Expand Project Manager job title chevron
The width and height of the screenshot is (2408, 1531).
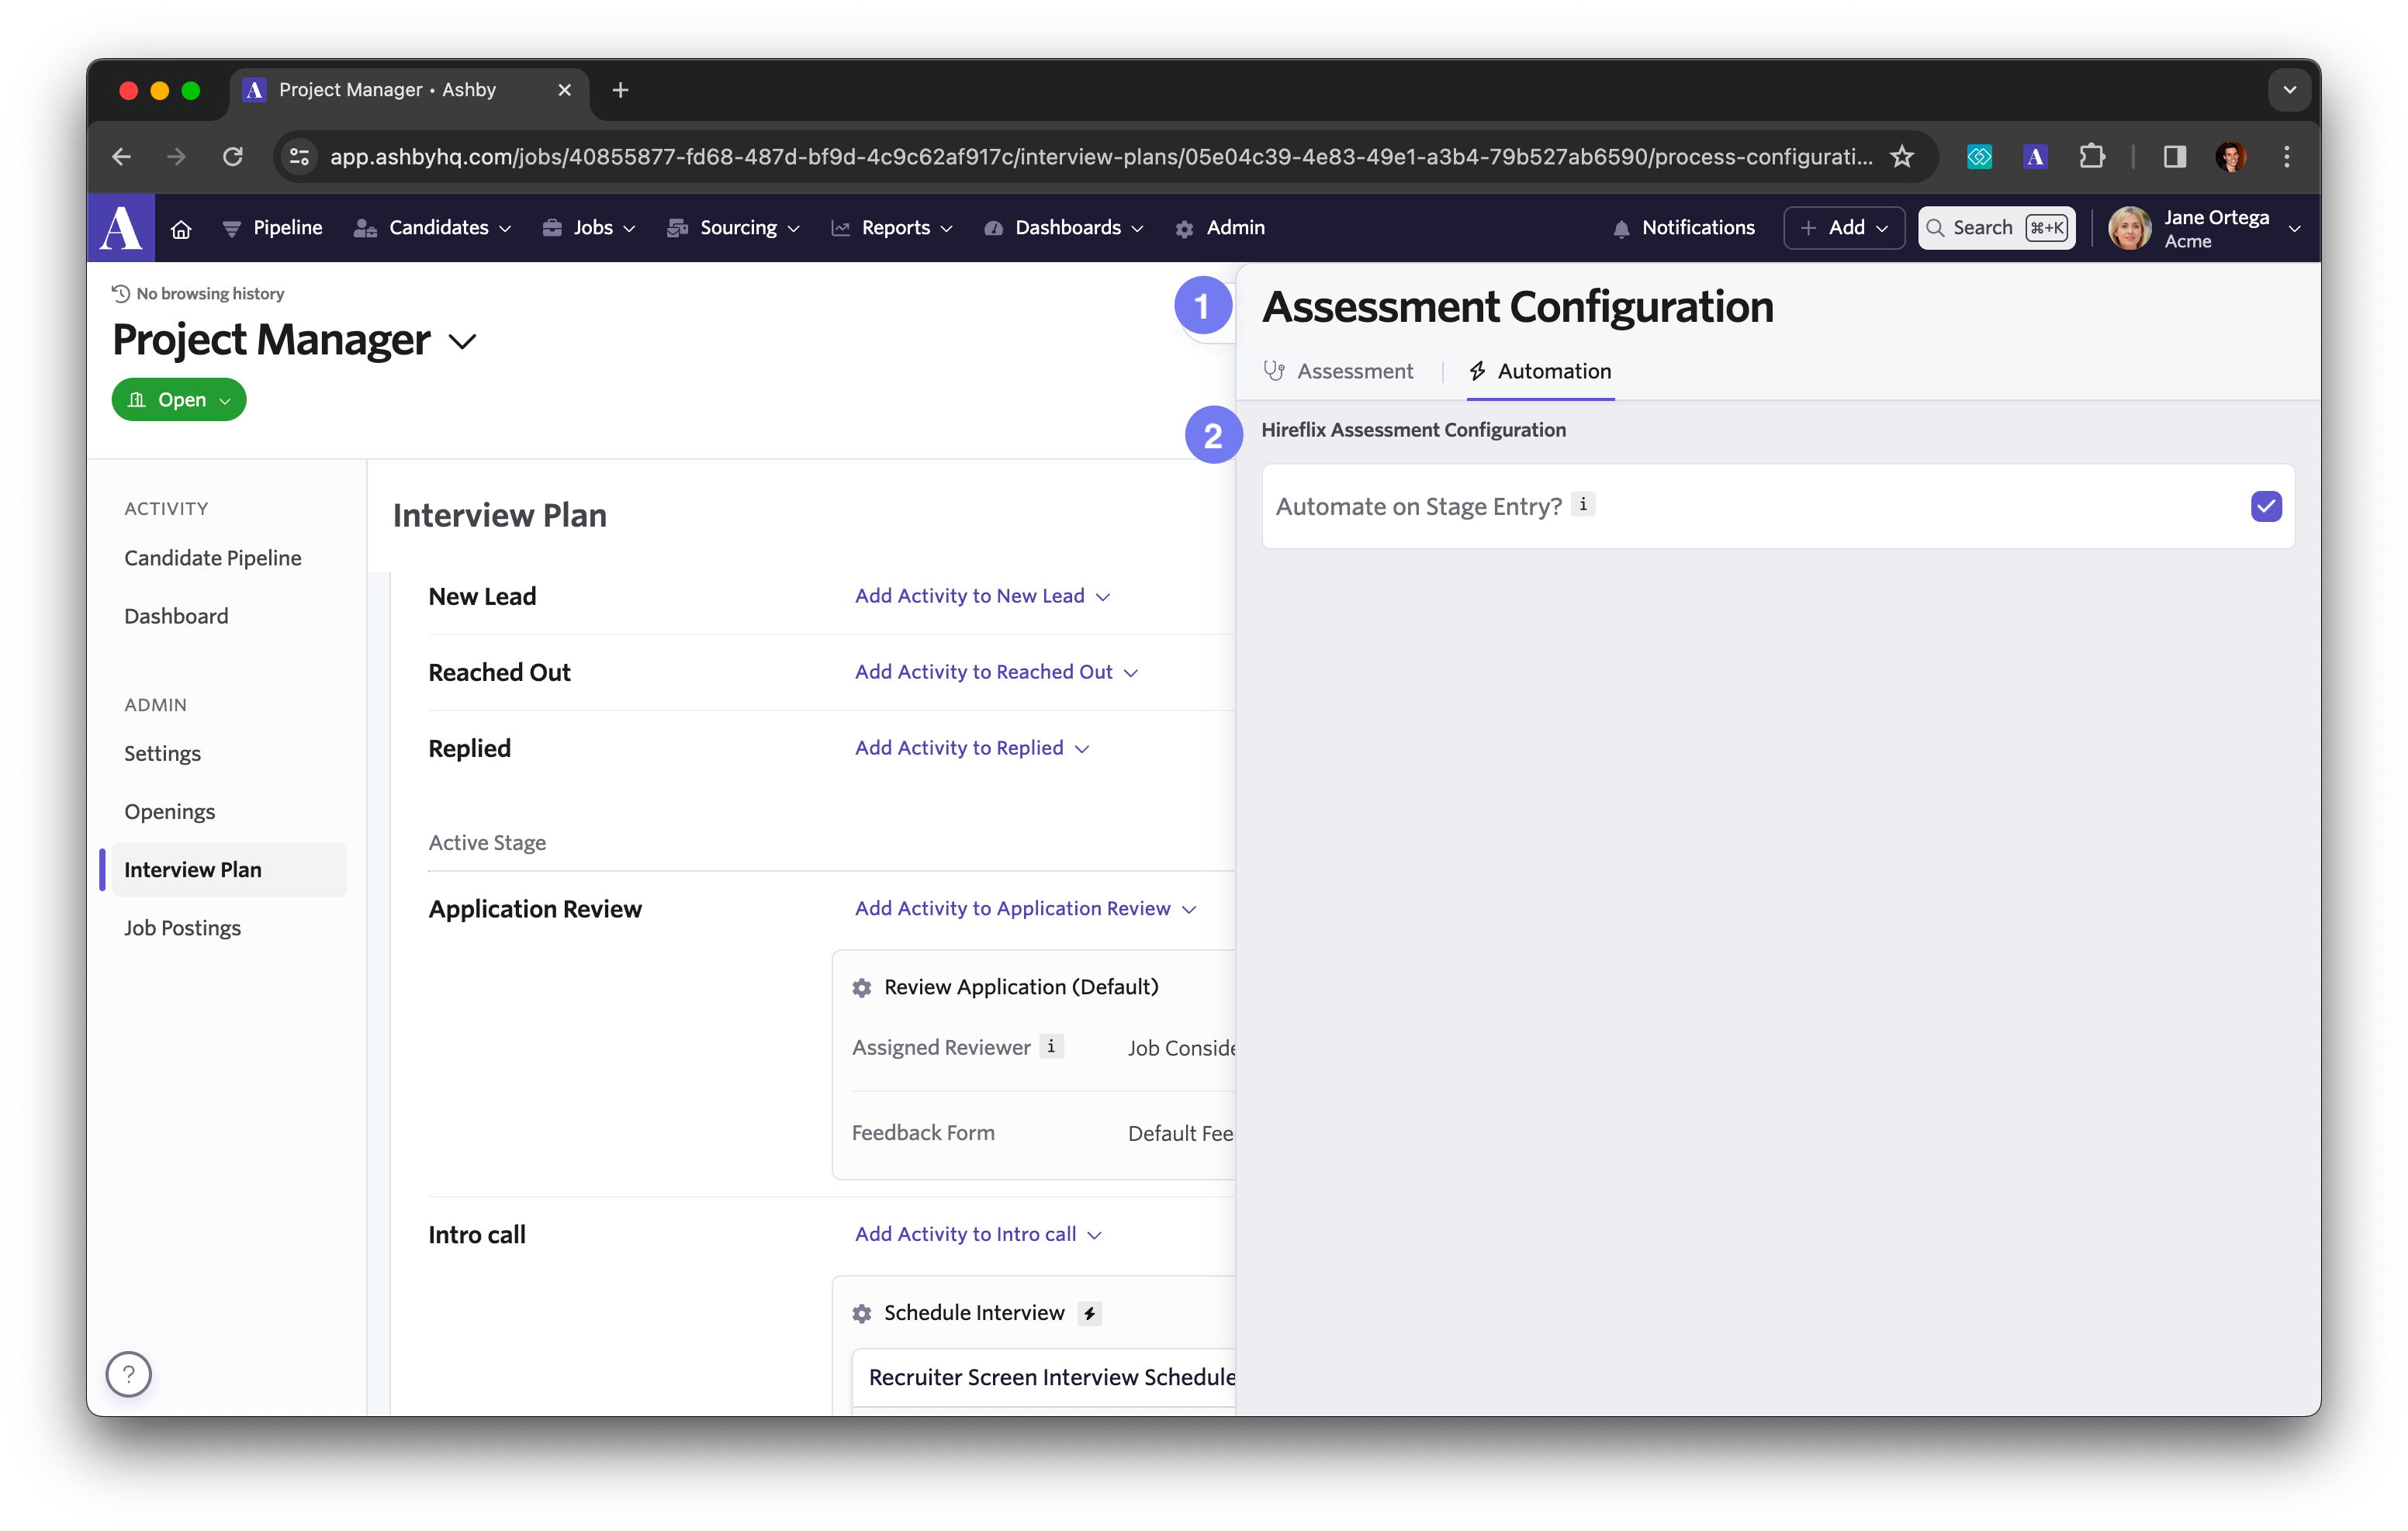(462, 342)
